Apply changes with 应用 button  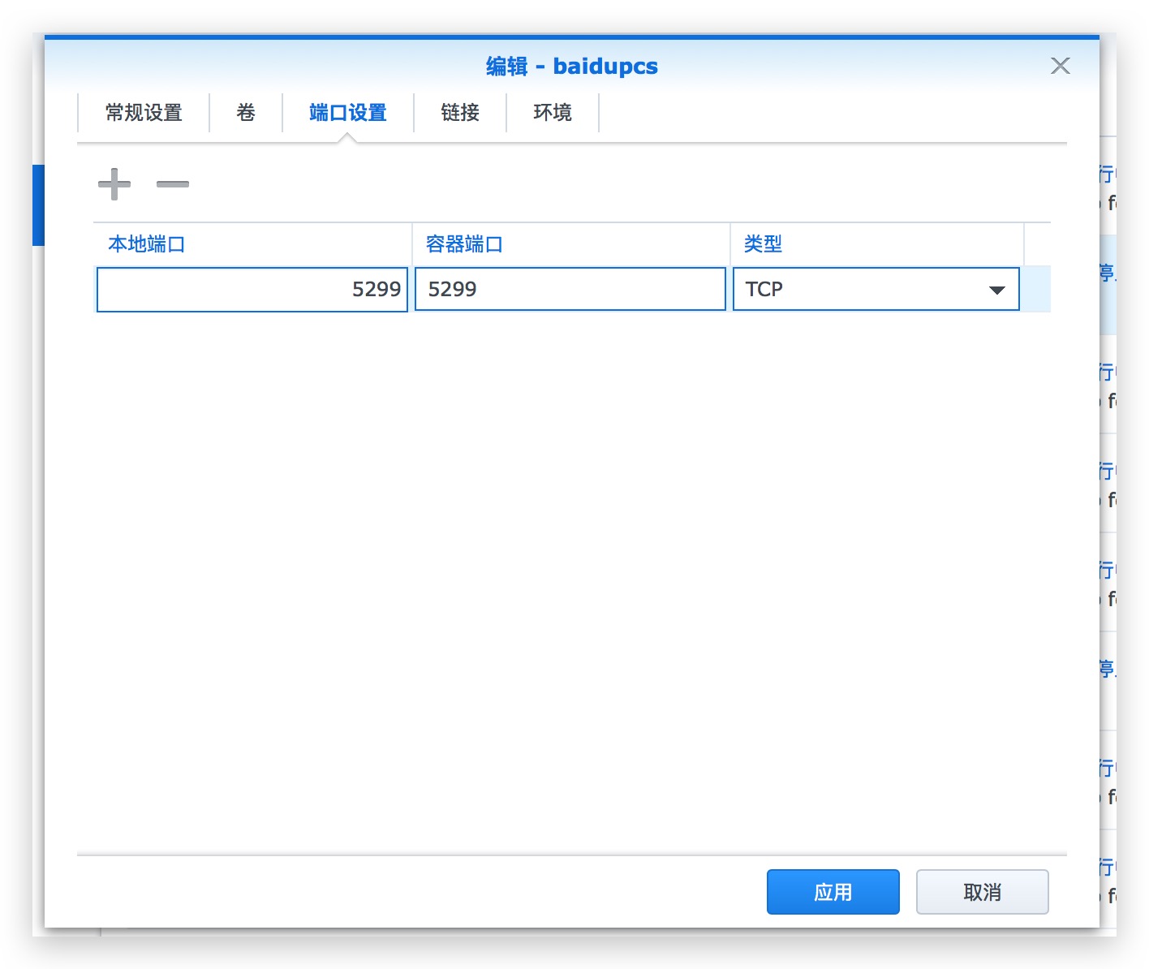[833, 892]
